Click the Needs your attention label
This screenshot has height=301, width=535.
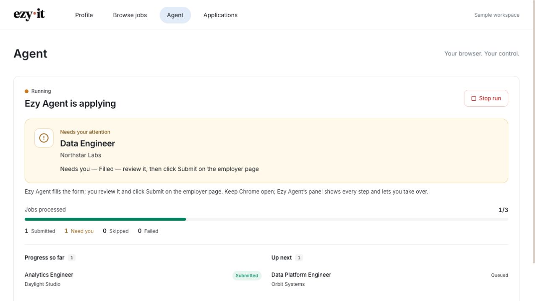coord(85,132)
